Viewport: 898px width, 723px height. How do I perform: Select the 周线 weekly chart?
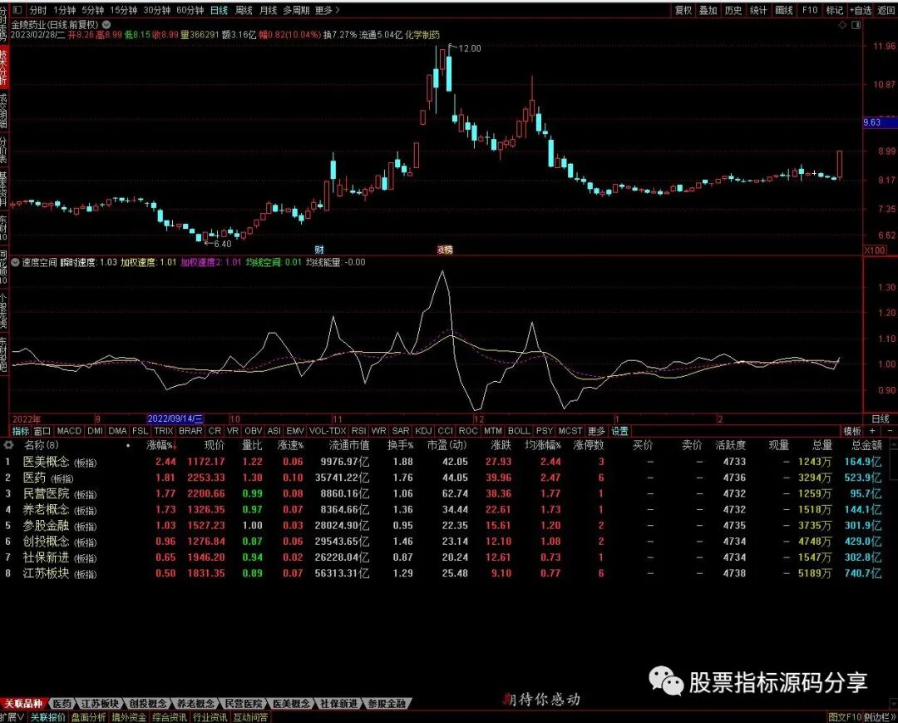(244, 10)
